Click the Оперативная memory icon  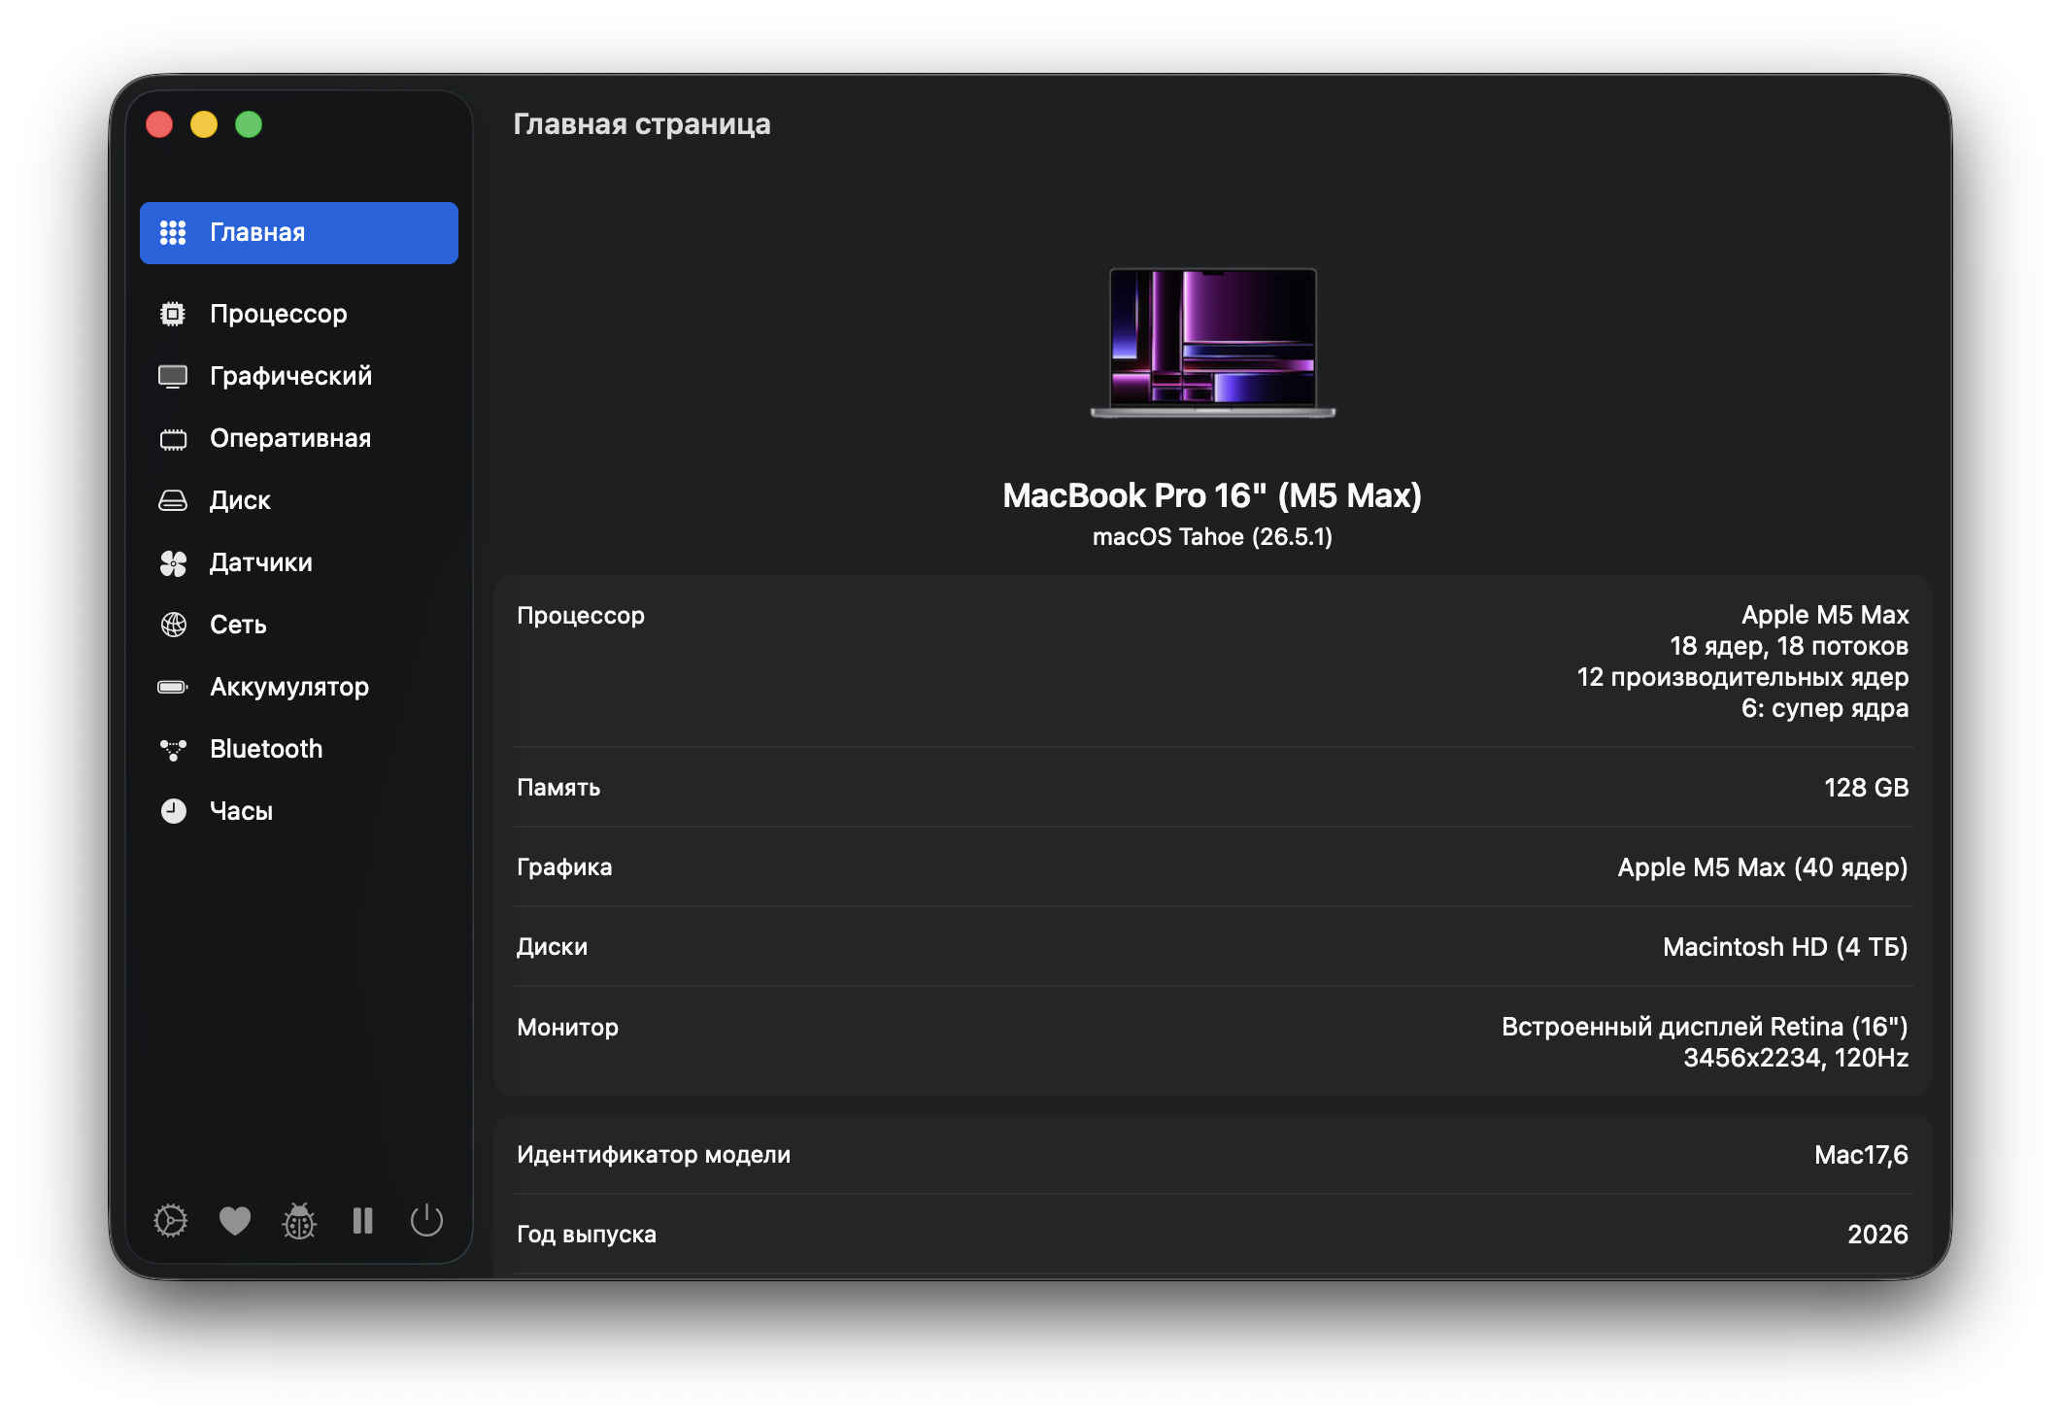coord(173,439)
